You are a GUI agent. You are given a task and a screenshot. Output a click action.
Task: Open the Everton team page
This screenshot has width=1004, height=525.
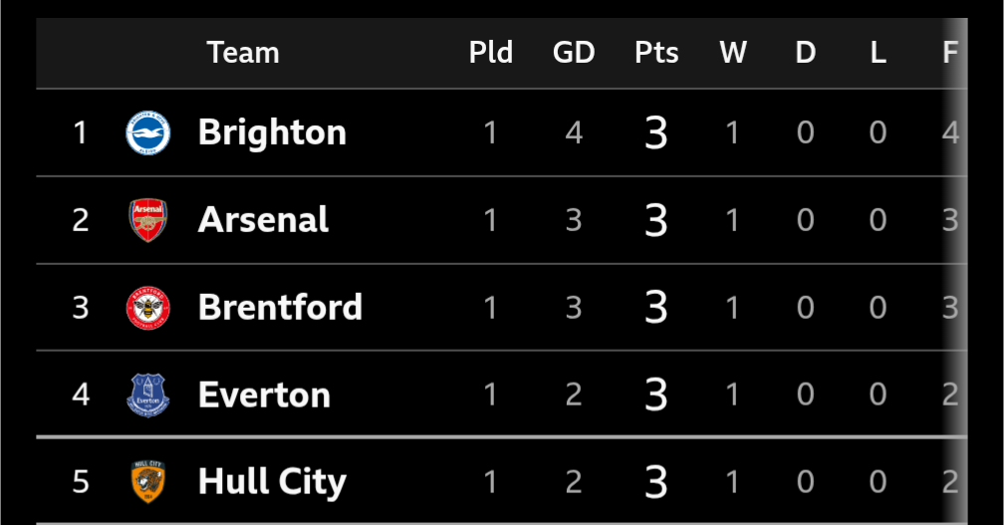[264, 395]
